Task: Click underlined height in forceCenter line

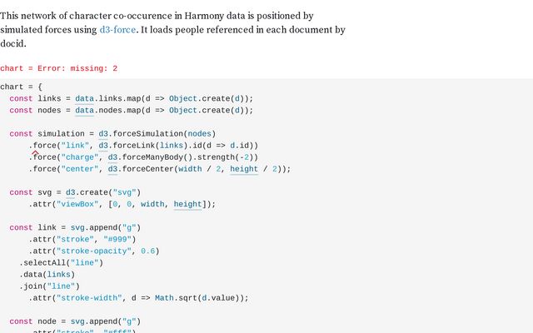Action: coord(244,168)
